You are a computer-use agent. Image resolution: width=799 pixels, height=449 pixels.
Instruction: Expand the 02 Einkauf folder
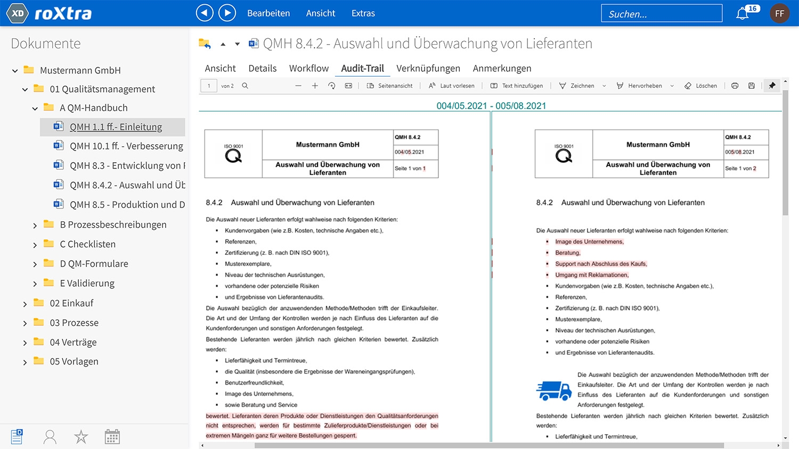[x=25, y=304]
